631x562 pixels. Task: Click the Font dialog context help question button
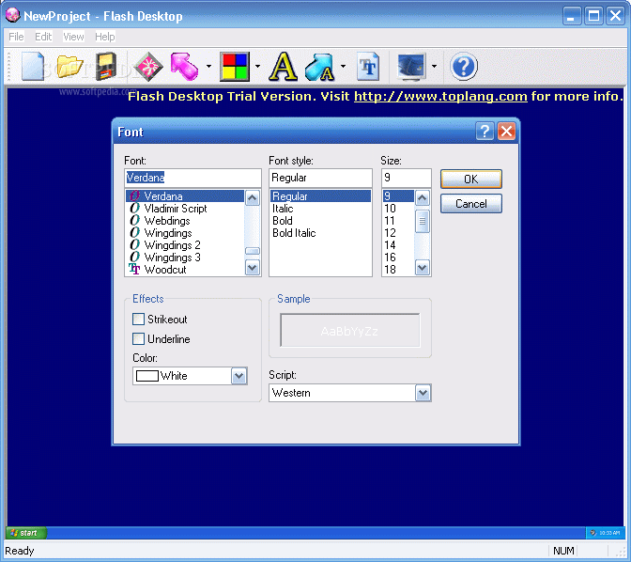(485, 132)
